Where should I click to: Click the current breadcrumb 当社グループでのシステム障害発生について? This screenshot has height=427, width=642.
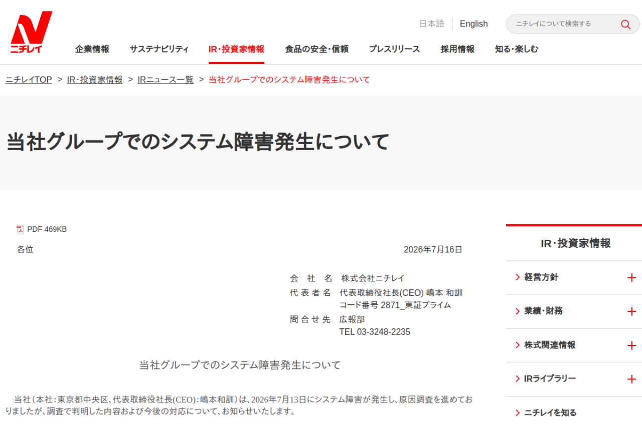pyautogui.click(x=289, y=80)
